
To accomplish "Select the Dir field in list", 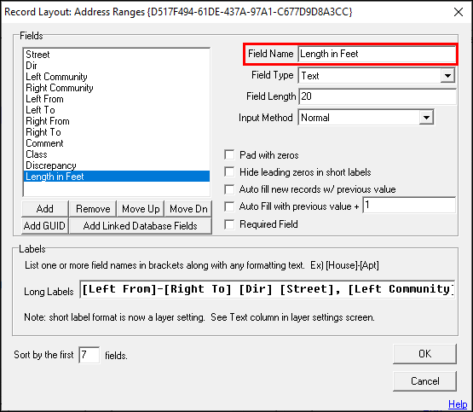I will coord(117,66).
